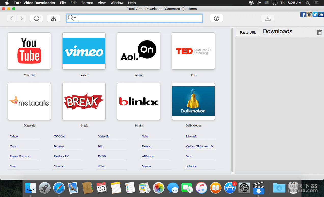This screenshot has width=324, height=197.
Task: Open the File menu
Action: pyautogui.click(x=63, y=3)
